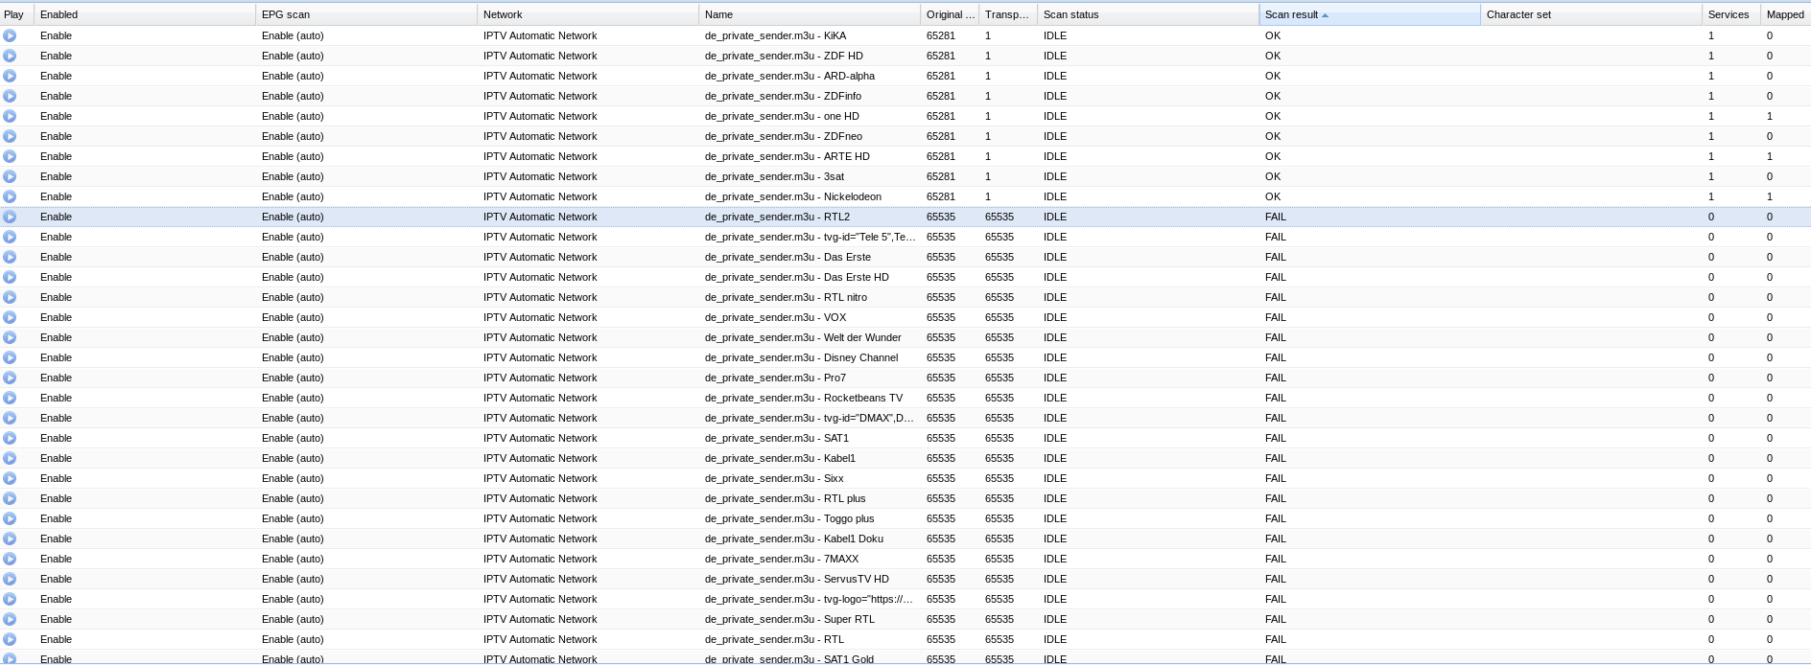Screen dimensions: 1811x665
Task: Play the Das Erste HD mux
Action: [x=10, y=277]
